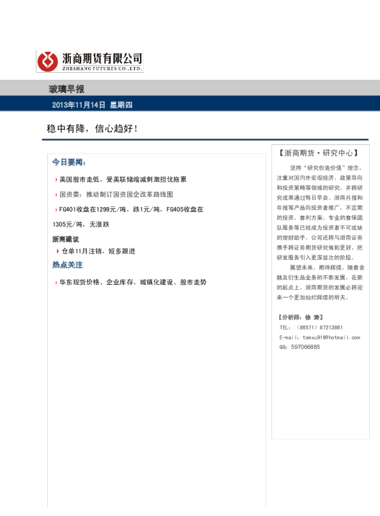Click the date 2013年11月14日 星期四
The height and width of the screenshot is (516, 380).
coord(92,105)
